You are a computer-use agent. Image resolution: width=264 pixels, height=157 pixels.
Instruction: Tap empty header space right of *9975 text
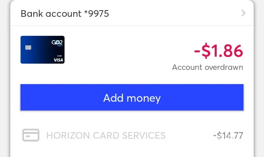point(174,13)
